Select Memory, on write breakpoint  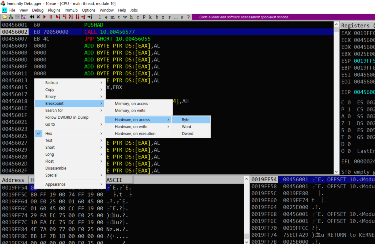tap(138, 111)
